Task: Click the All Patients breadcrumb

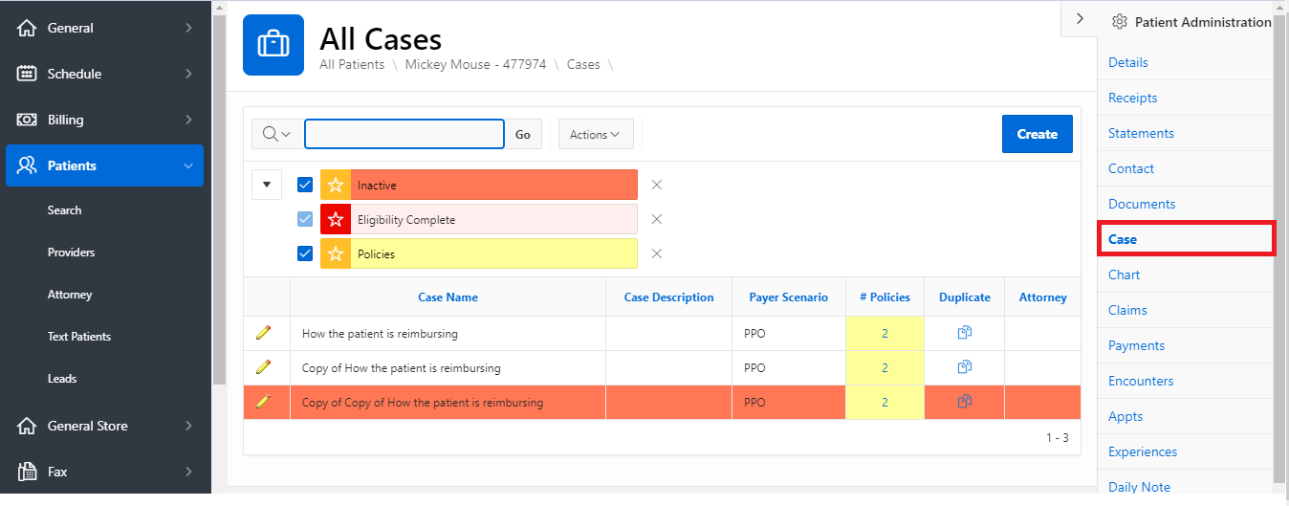Action: (352, 65)
